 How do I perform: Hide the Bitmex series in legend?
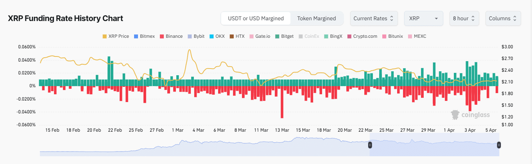pyautogui.click(x=137, y=36)
